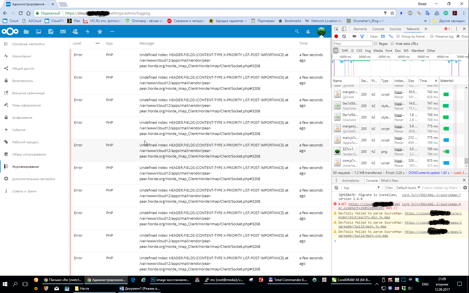Open Console settings with the gear icon
Image resolution: width=469 pixels, height=293 pixels.
[465, 188]
